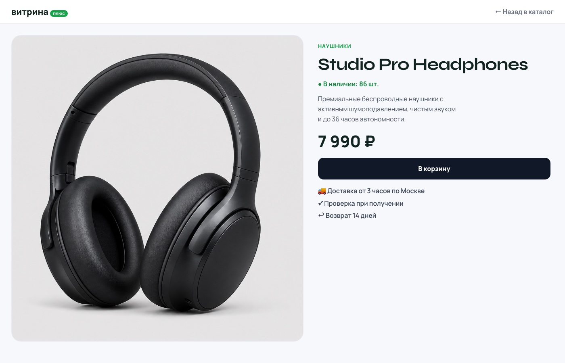Click the left arrow before Назад
The width and height of the screenshot is (565, 363).
498,12
